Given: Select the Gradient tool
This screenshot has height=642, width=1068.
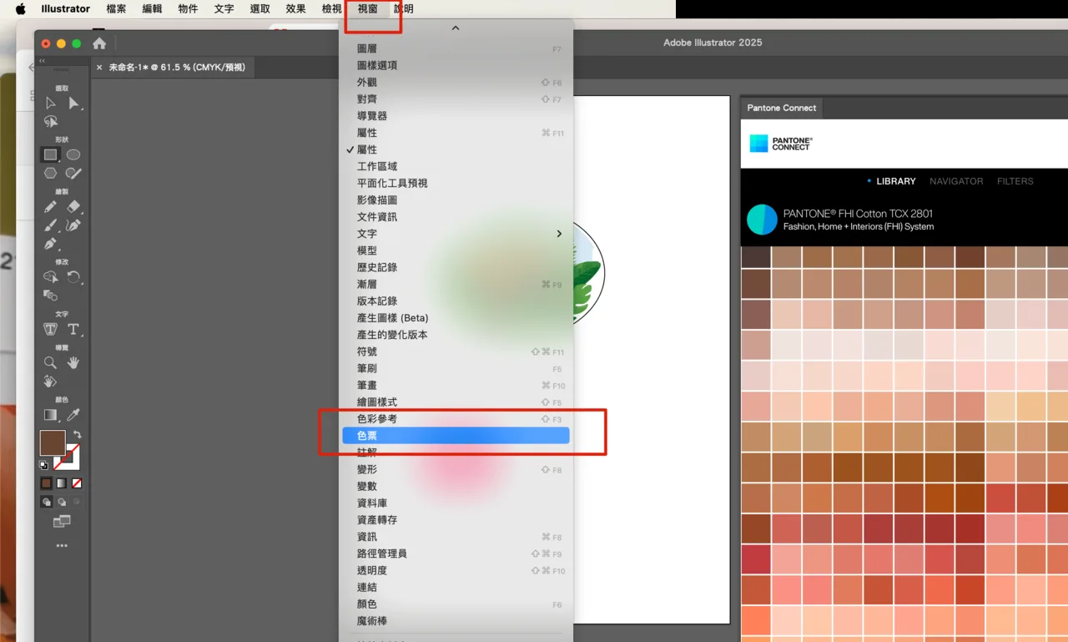Looking at the screenshot, I should pos(51,415).
